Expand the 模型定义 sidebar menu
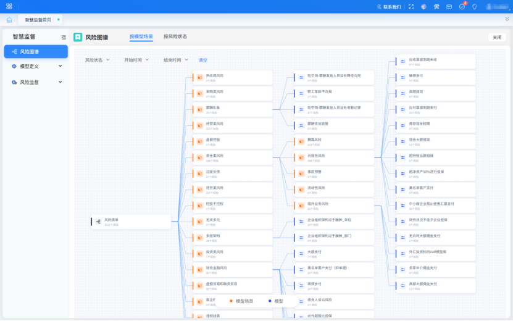 tap(36, 67)
